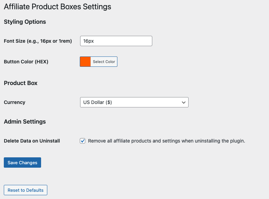Click the Button Color (HEX) label
269x199 pixels.
point(26,62)
